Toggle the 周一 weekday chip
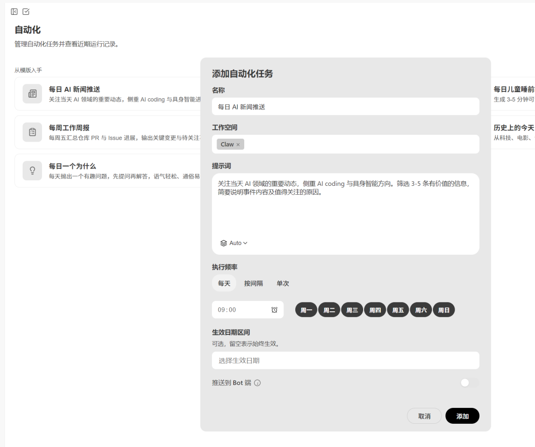535x447 pixels. click(306, 310)
